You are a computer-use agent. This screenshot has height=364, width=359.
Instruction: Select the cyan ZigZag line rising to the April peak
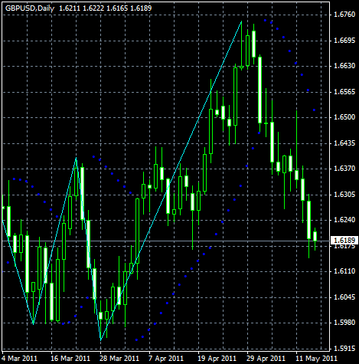tap(171, 180)
